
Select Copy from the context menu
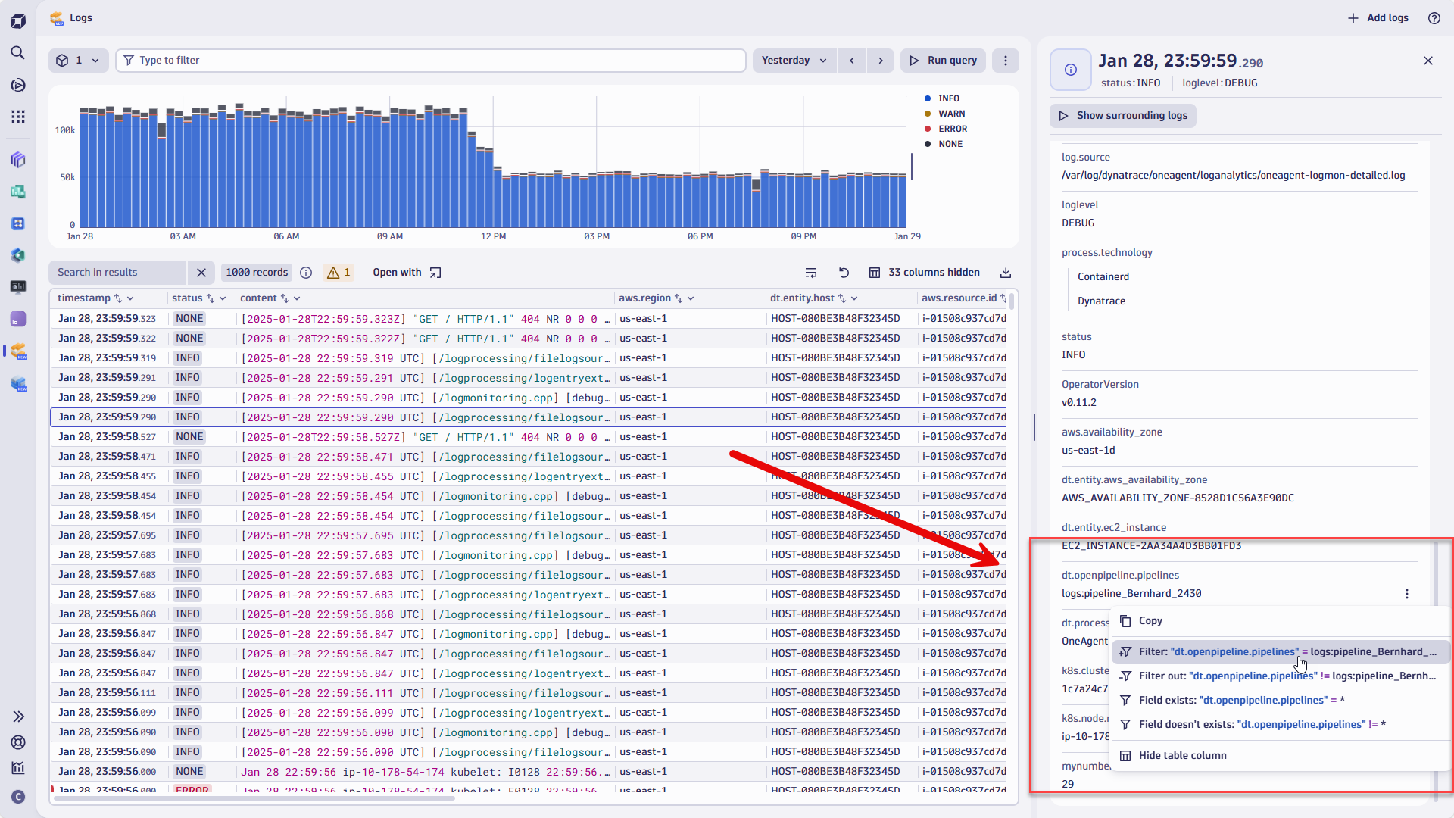tap(1150, 620)
